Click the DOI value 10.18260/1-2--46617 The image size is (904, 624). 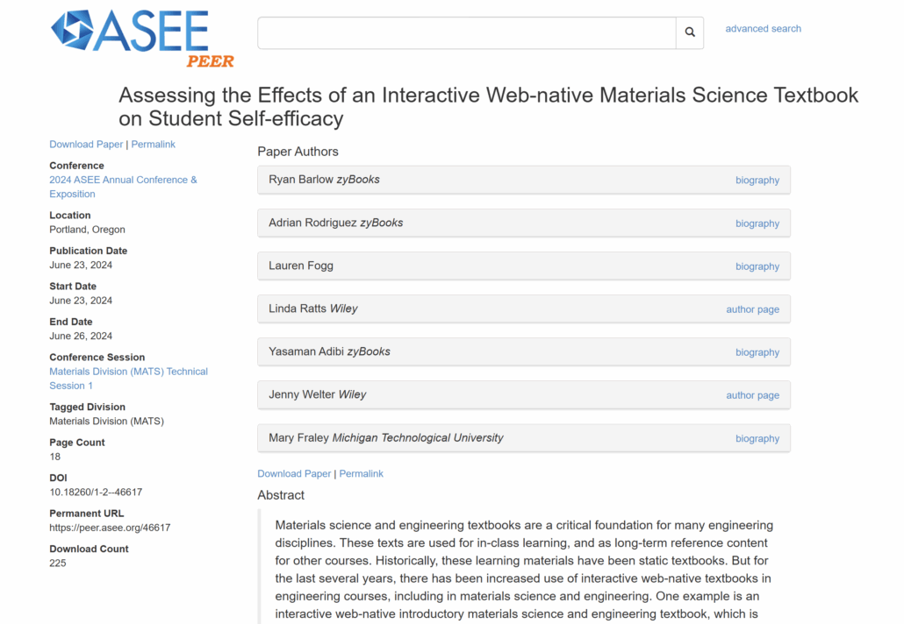tap(96, 493)
